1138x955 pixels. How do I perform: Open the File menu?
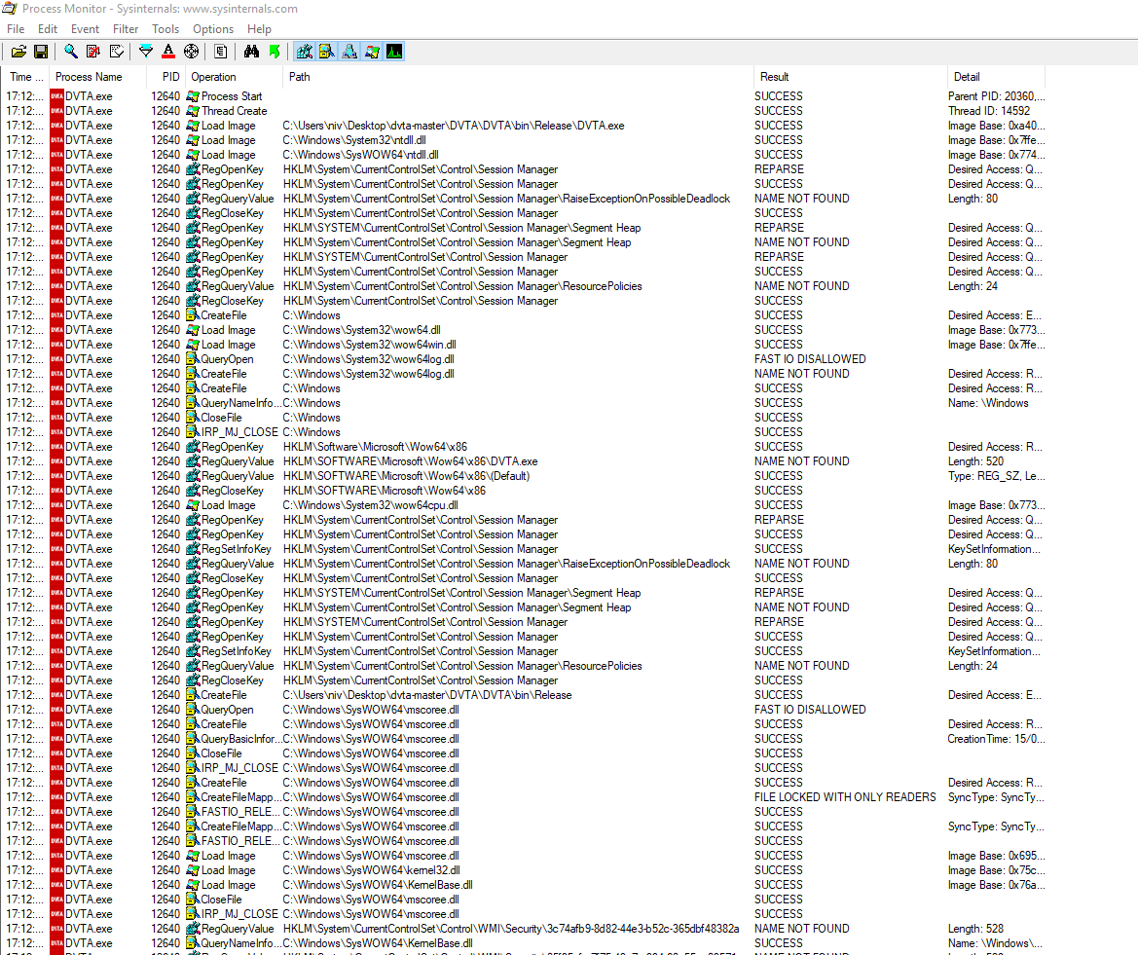[x=16, y=29]
